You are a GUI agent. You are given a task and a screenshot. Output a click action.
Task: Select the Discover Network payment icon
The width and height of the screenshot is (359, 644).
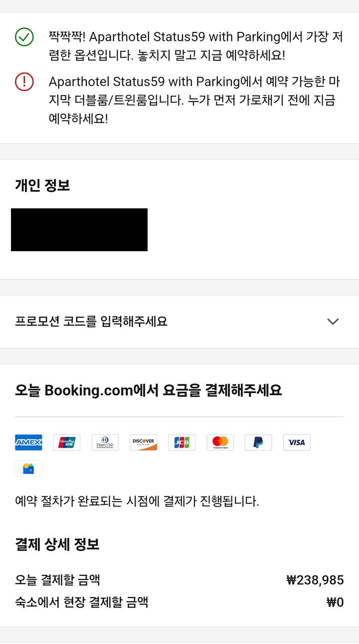[144, 442]
